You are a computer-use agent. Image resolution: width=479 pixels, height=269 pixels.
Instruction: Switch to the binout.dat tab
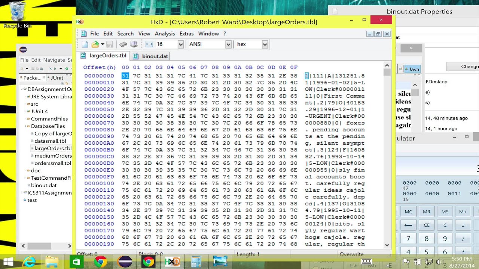click(150, 56)
